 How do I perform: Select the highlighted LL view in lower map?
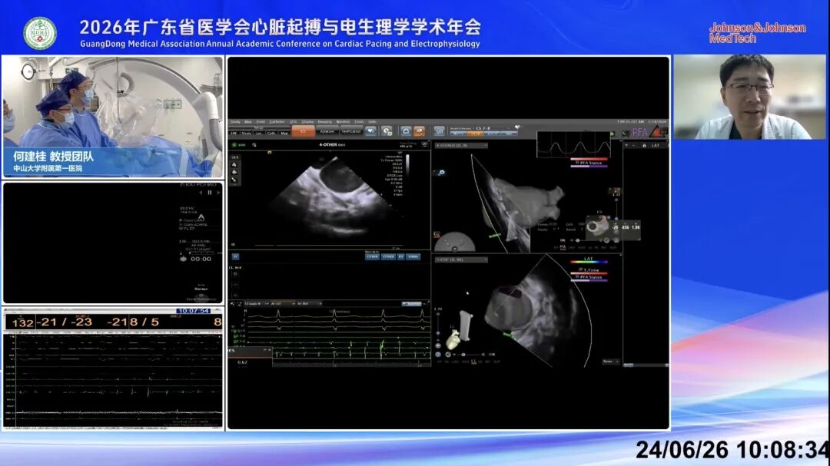coord(473,362)
